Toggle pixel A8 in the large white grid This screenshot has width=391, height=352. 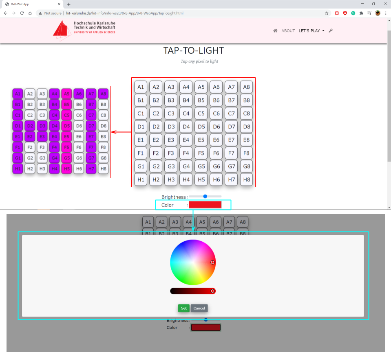tap(246, 87)
